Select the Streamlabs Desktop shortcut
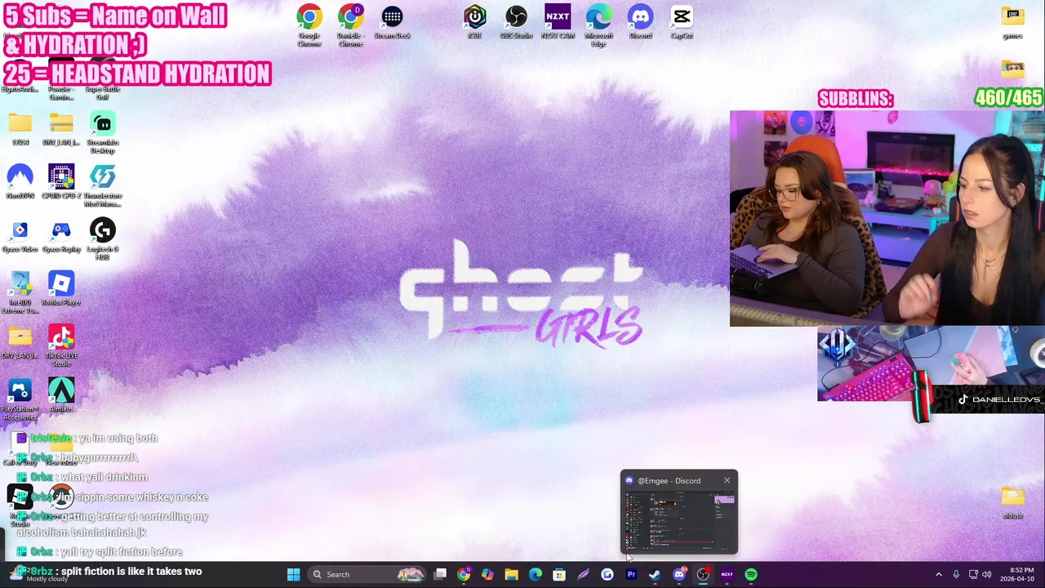Viewport: 1045px width, 588px height. [x=102, y=132]
